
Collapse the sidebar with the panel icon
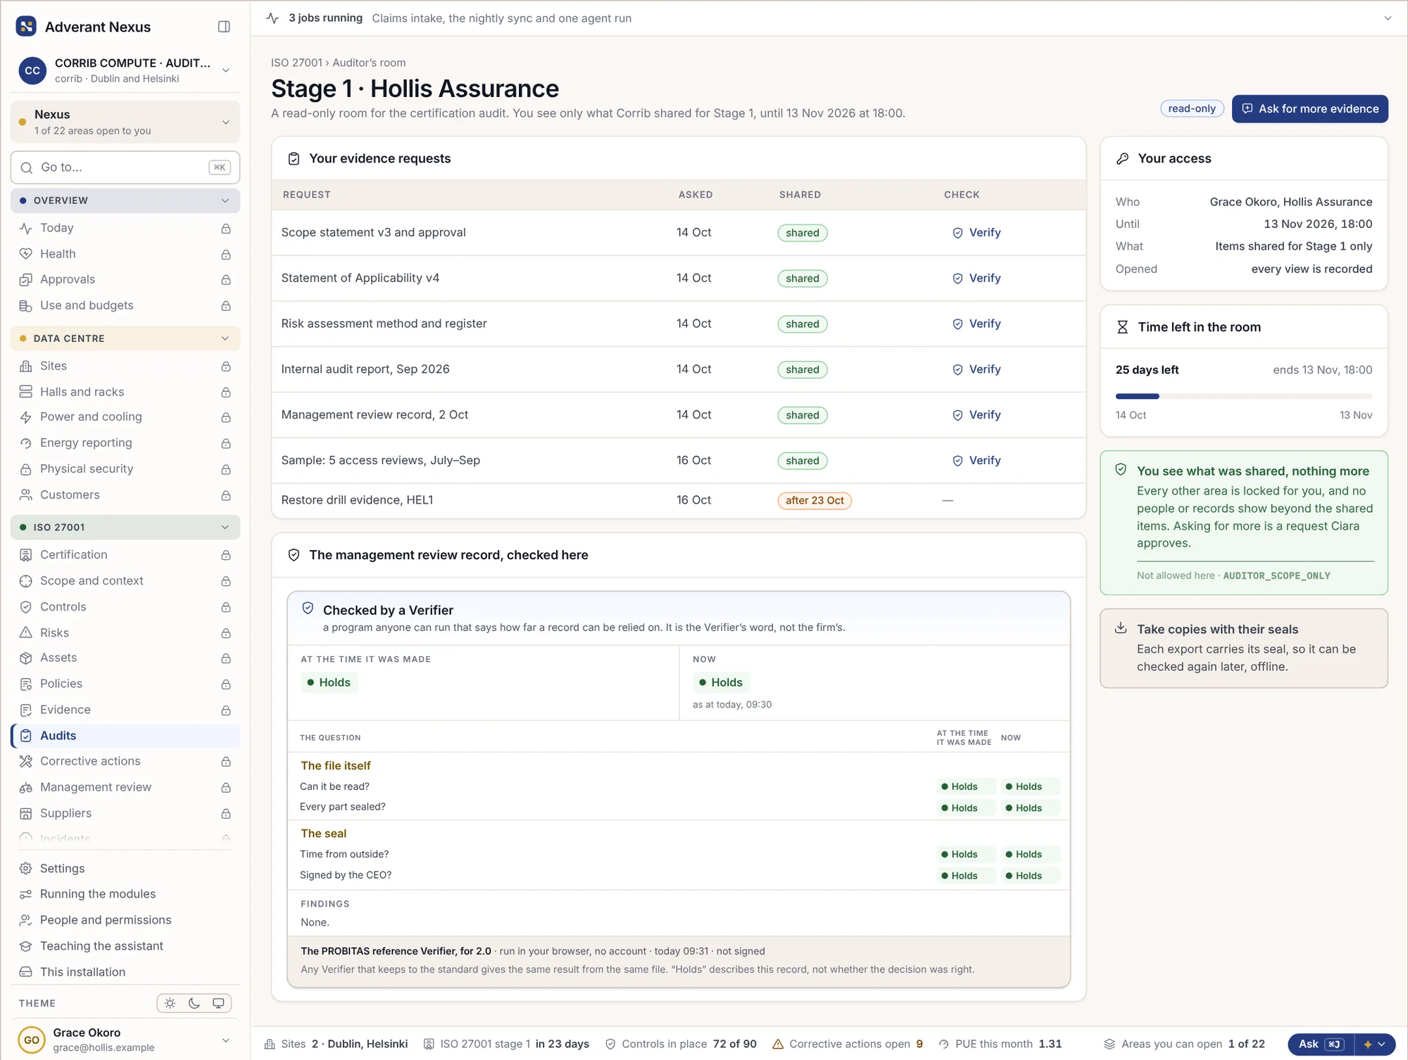coord(224,27)
